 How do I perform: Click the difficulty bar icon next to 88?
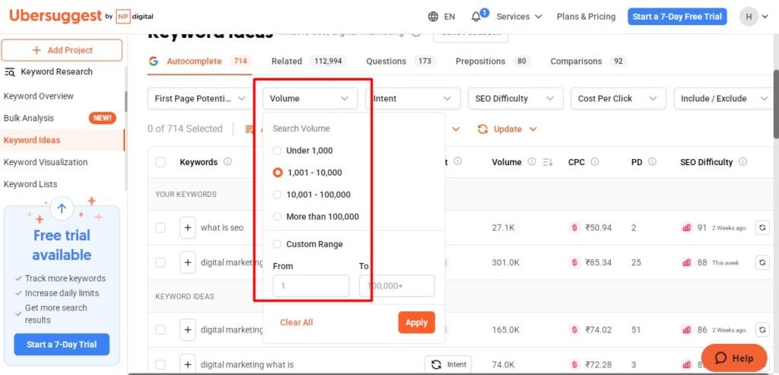coord(687,262)
